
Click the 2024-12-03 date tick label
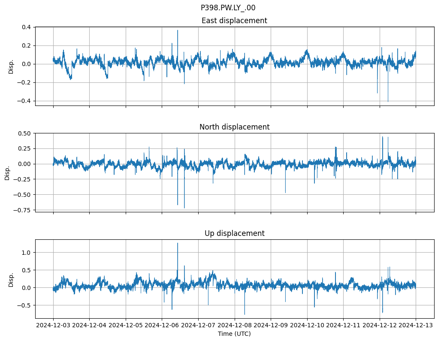coord(53,326)
